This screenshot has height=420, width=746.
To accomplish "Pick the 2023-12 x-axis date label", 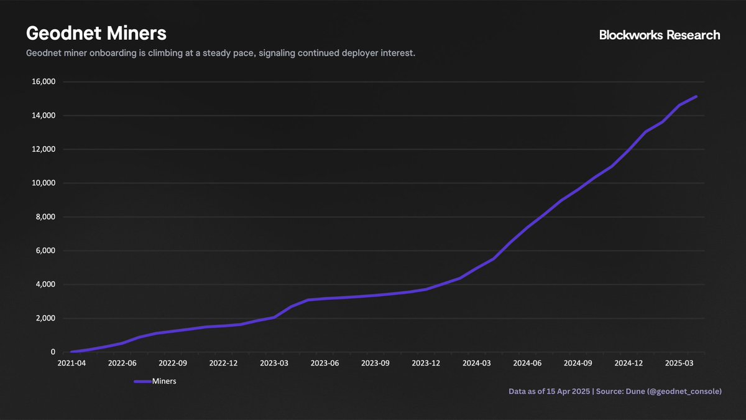I will 426,363.
